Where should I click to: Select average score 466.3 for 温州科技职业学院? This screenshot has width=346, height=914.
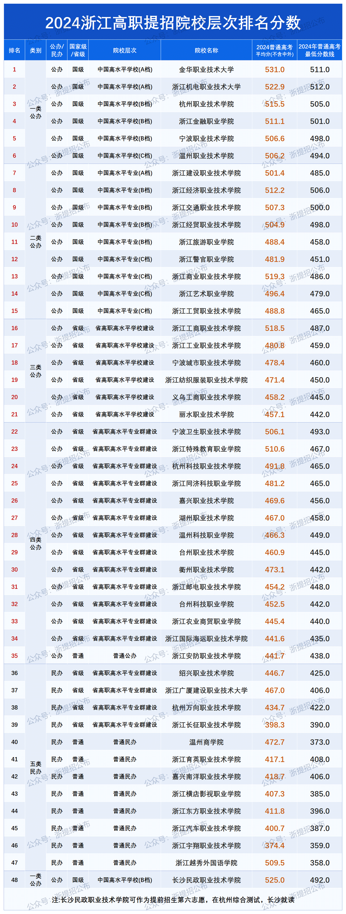(275, 535)
